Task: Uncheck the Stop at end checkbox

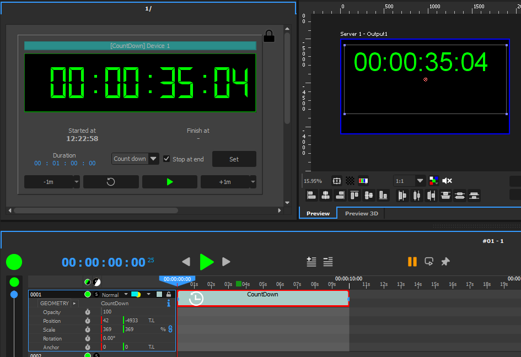Action: coord(166,159)
